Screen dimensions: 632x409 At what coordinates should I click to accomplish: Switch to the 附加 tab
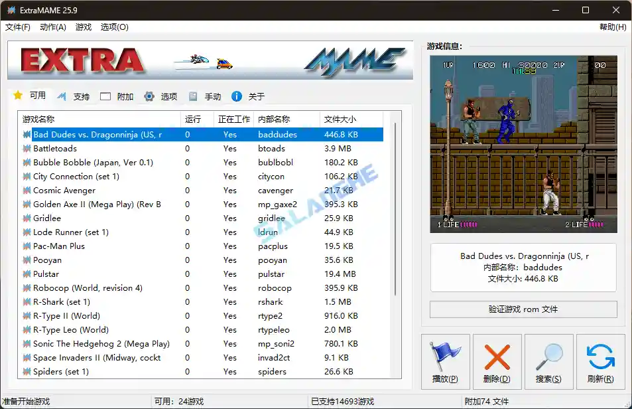pyautogui.click(x=117, y=96)
